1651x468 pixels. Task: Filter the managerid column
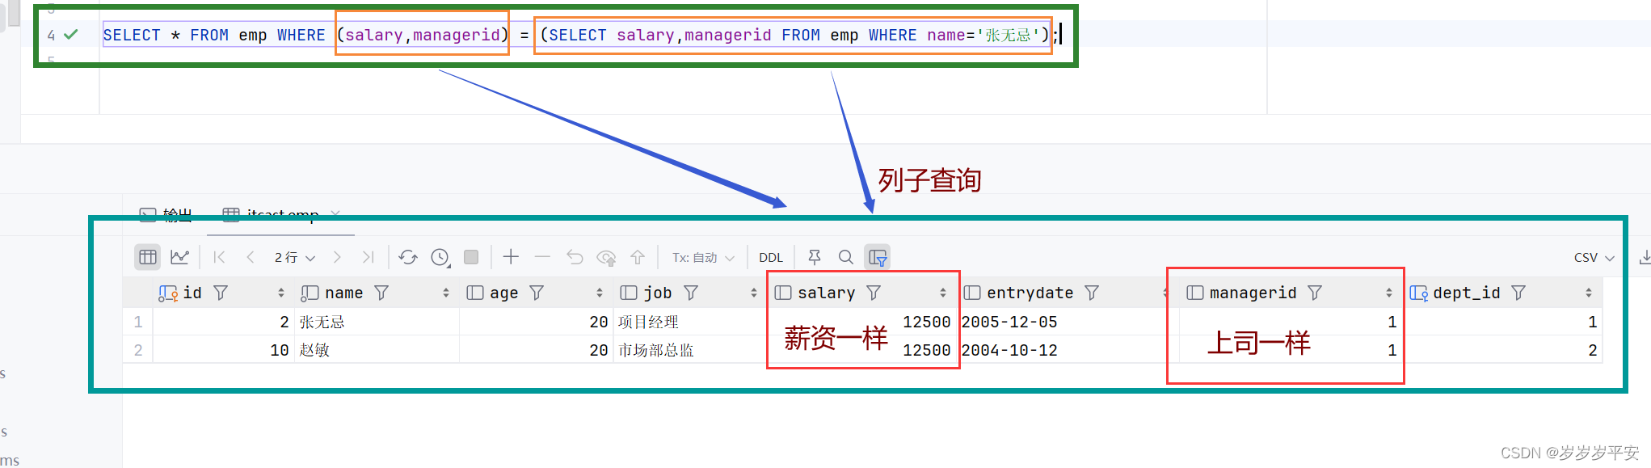pos(1315,293)
